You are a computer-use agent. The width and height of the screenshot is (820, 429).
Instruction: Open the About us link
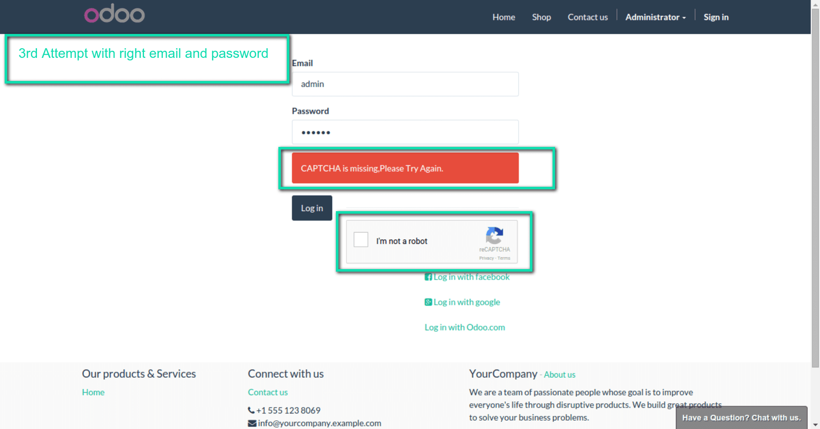560,375
